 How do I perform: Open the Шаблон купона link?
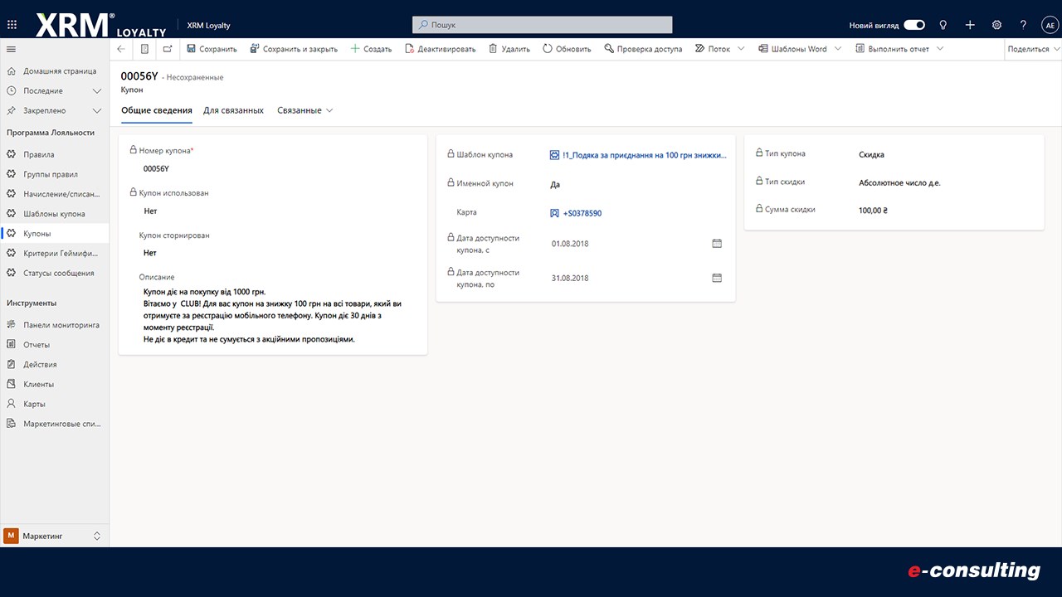pyautogui.click(x=644, y=155)
